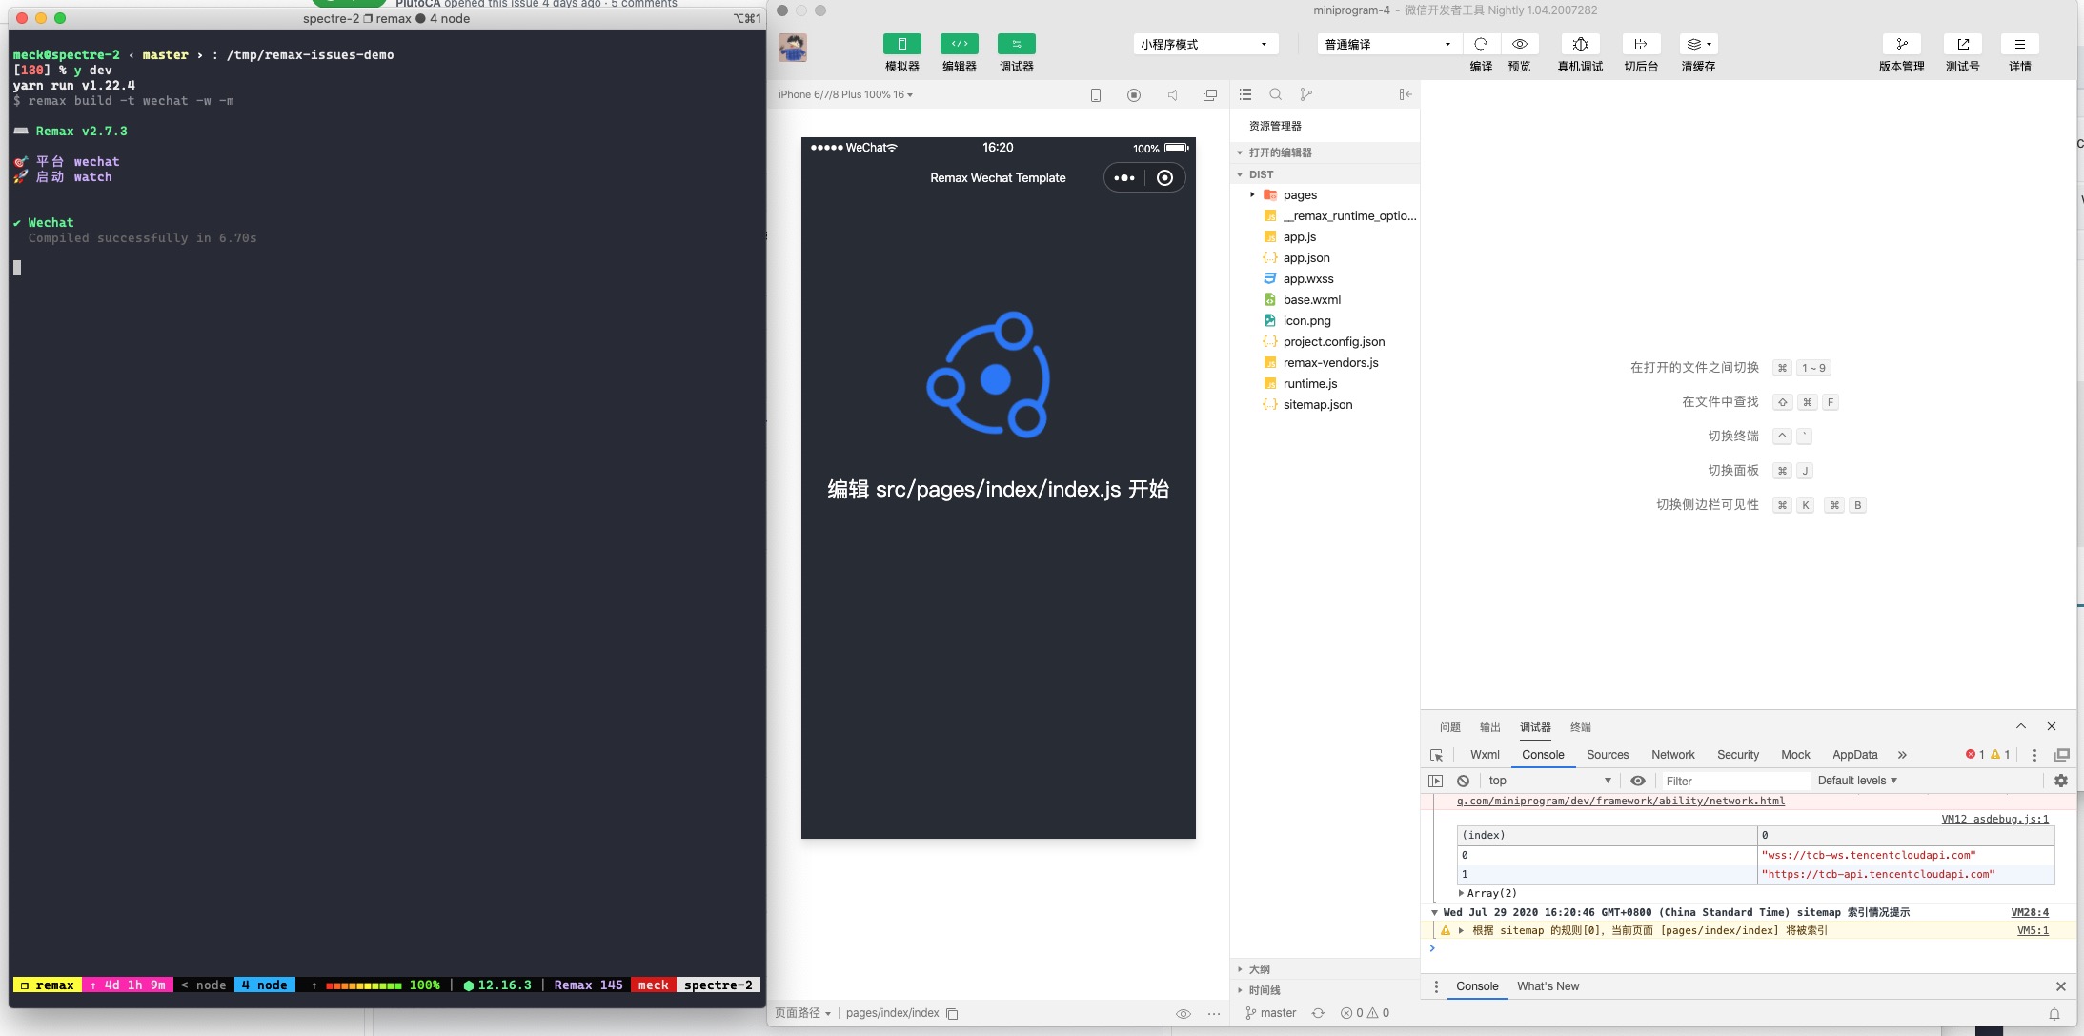
Task: Open the Default levels dropdown
Action: click(1857, 781)
